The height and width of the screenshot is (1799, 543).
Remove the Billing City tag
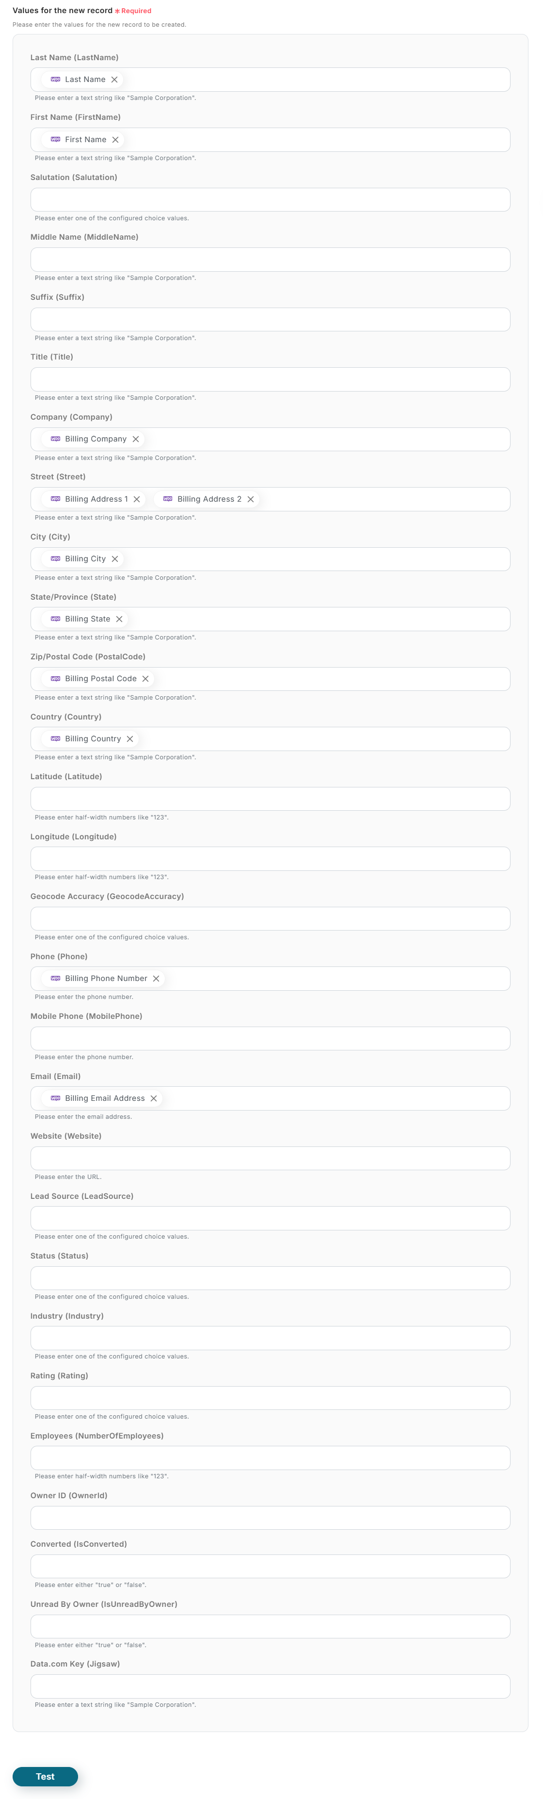115,559
